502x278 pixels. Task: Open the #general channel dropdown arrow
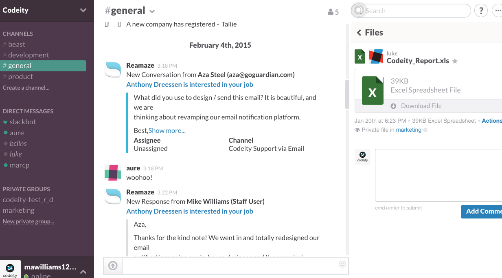152,11
